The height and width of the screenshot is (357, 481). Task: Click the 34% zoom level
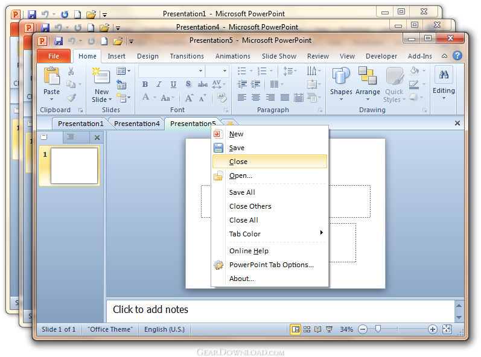pyautogui.click(x=346, y=329)
